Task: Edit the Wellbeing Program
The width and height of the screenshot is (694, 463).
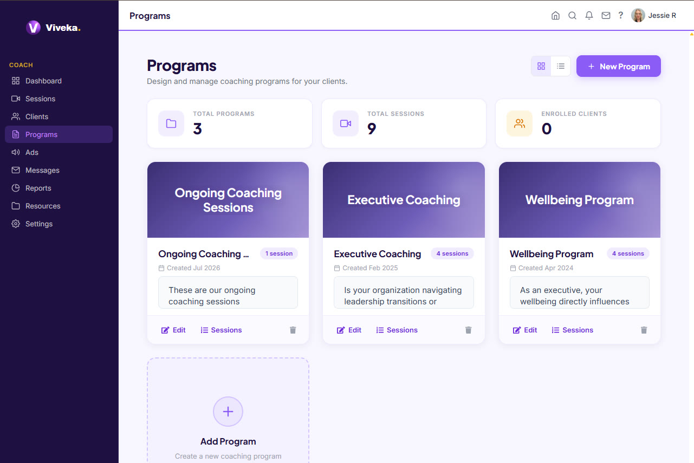Action: pos(525,330)
